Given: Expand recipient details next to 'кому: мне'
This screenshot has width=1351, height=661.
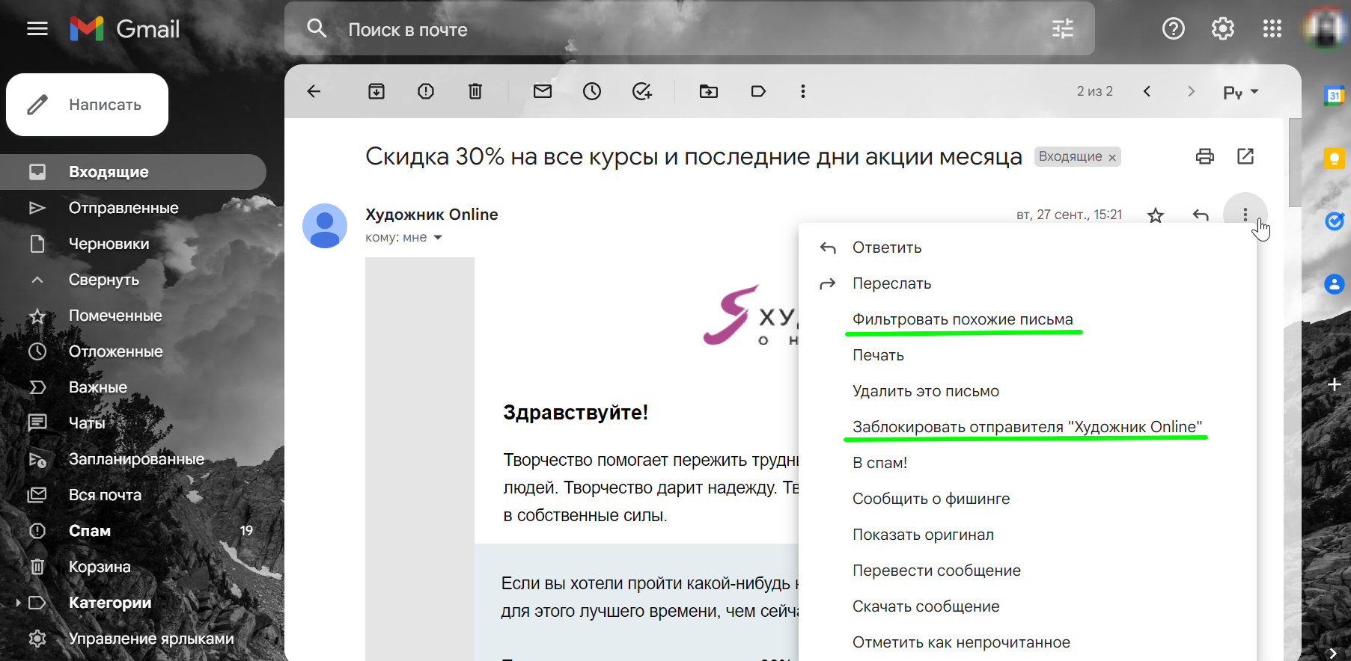Looking at the screenshot, I should coord(438,238).
